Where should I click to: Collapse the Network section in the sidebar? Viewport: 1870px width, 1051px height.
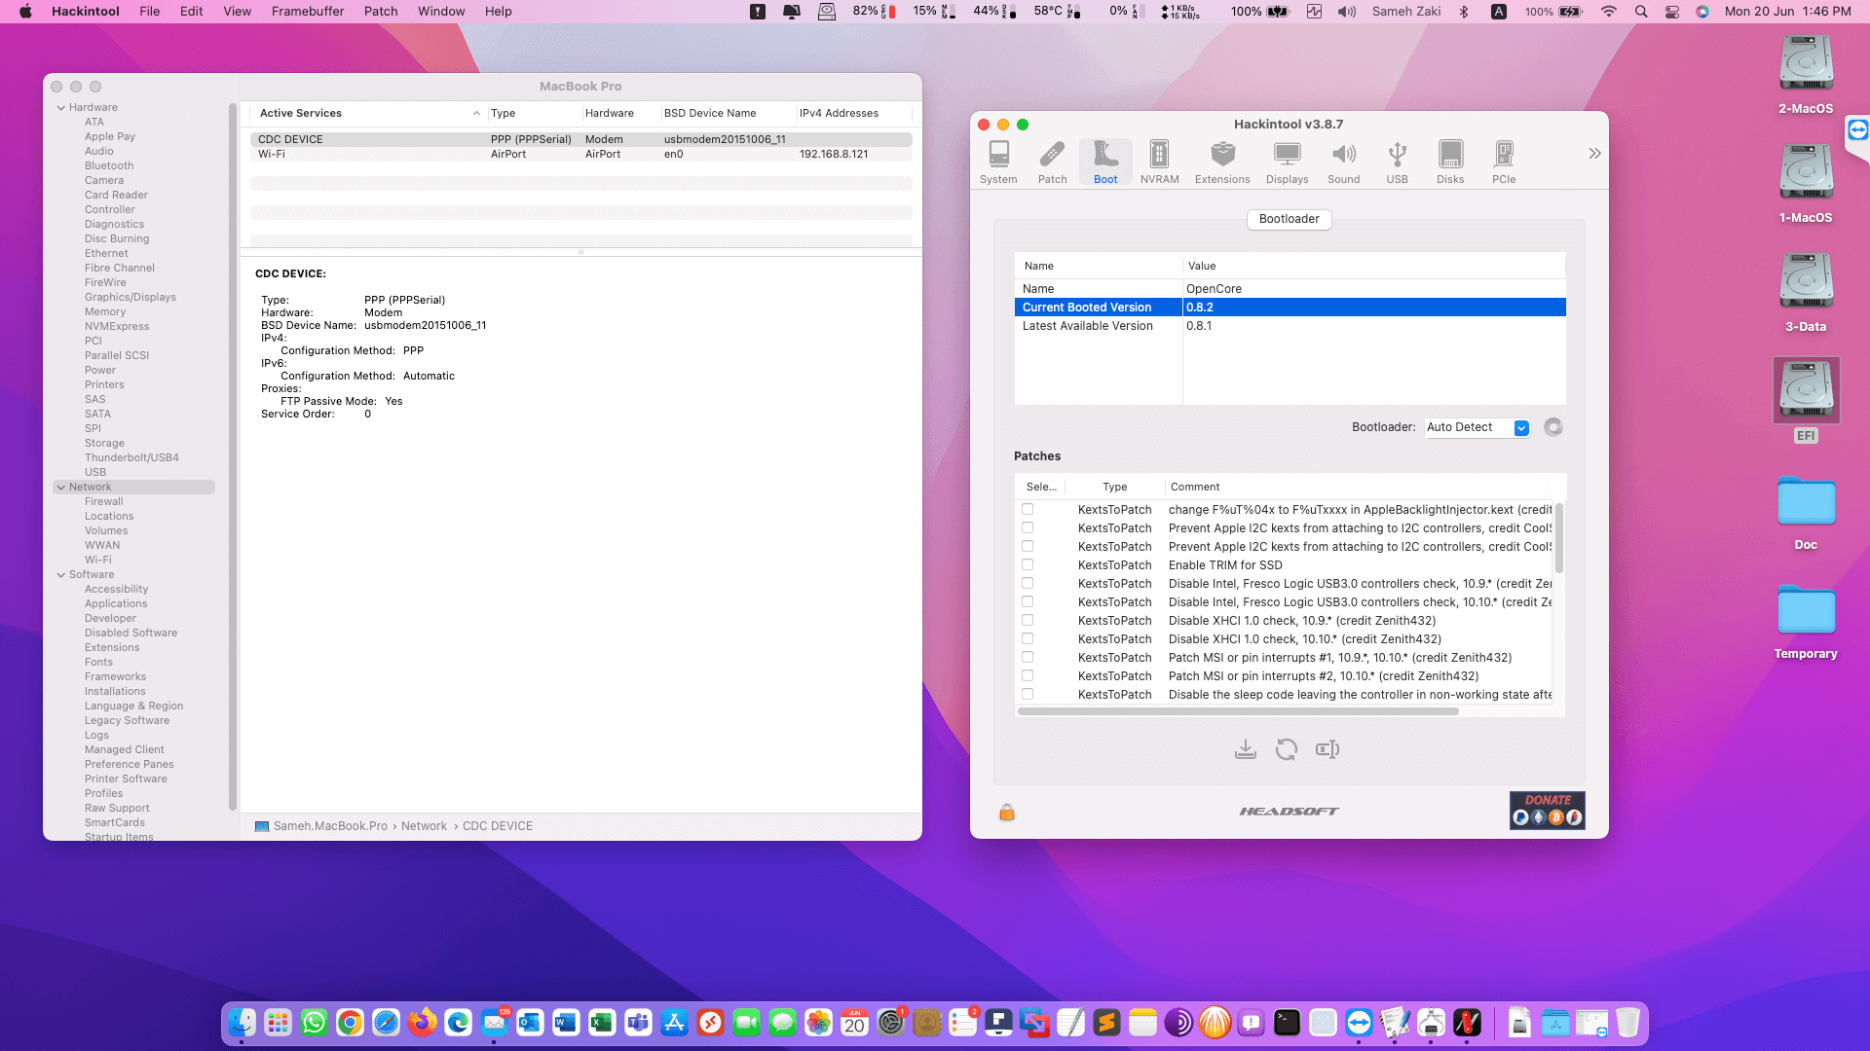tap(60, 488)
